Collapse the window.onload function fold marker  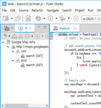pyautogui.click(x=56, y=34)
